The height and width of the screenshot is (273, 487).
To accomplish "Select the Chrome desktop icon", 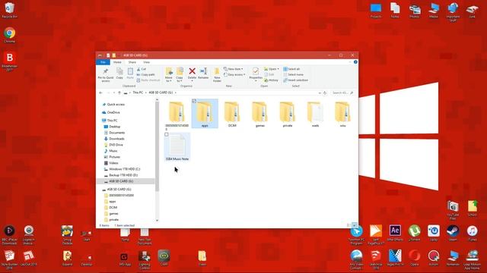I will click(9, 35).
